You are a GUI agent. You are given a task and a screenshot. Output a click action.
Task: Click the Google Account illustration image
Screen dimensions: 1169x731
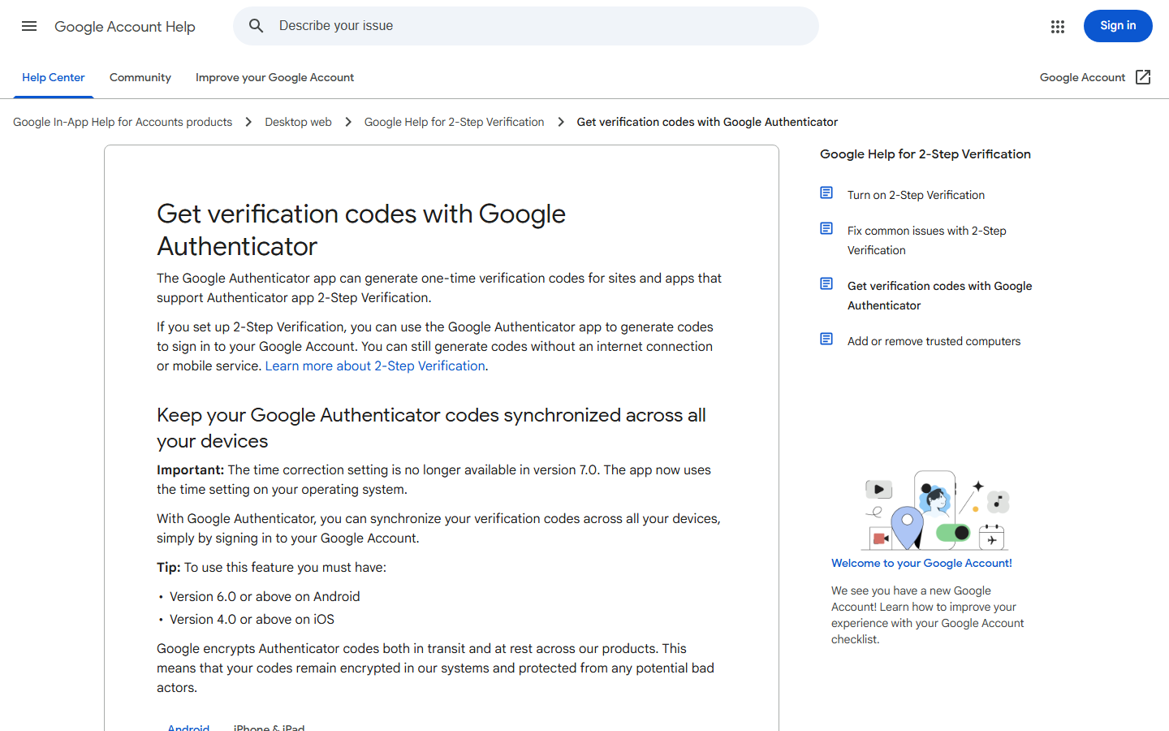tap(934, 510)
